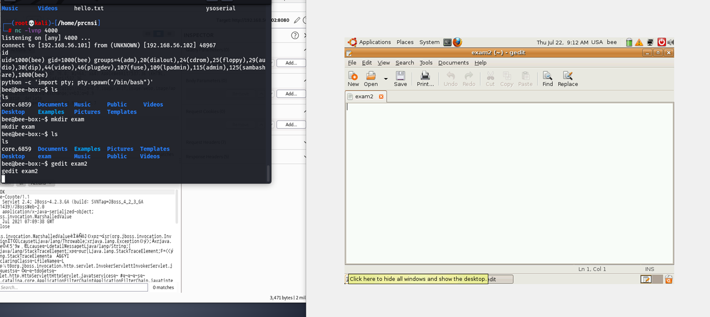Create a new document with gedit's New icon
Viewport: 710px width, 317px height.
(353, 79)
